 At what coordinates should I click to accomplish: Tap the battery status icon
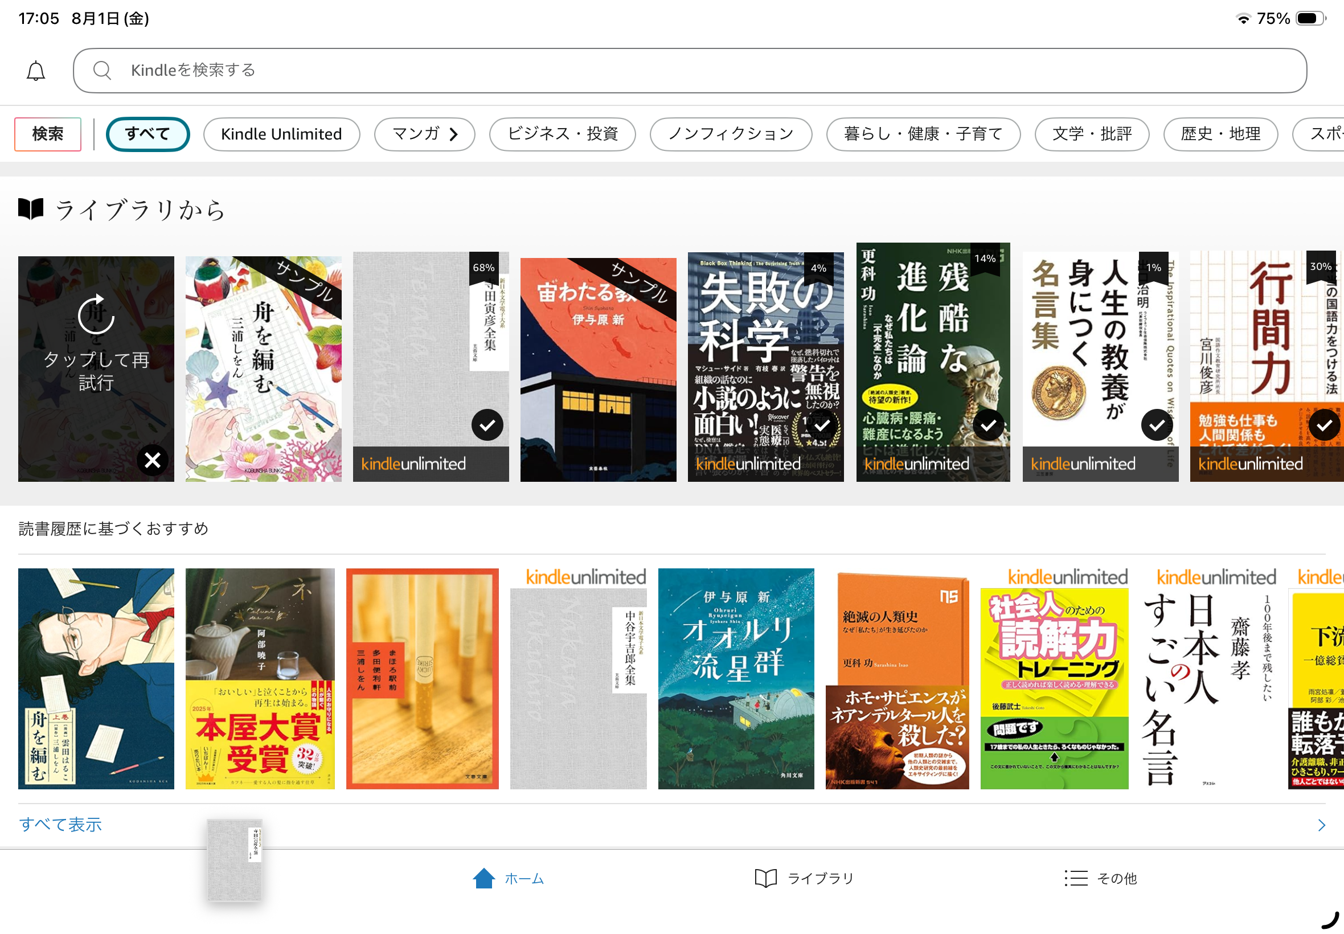[1310, 19]
